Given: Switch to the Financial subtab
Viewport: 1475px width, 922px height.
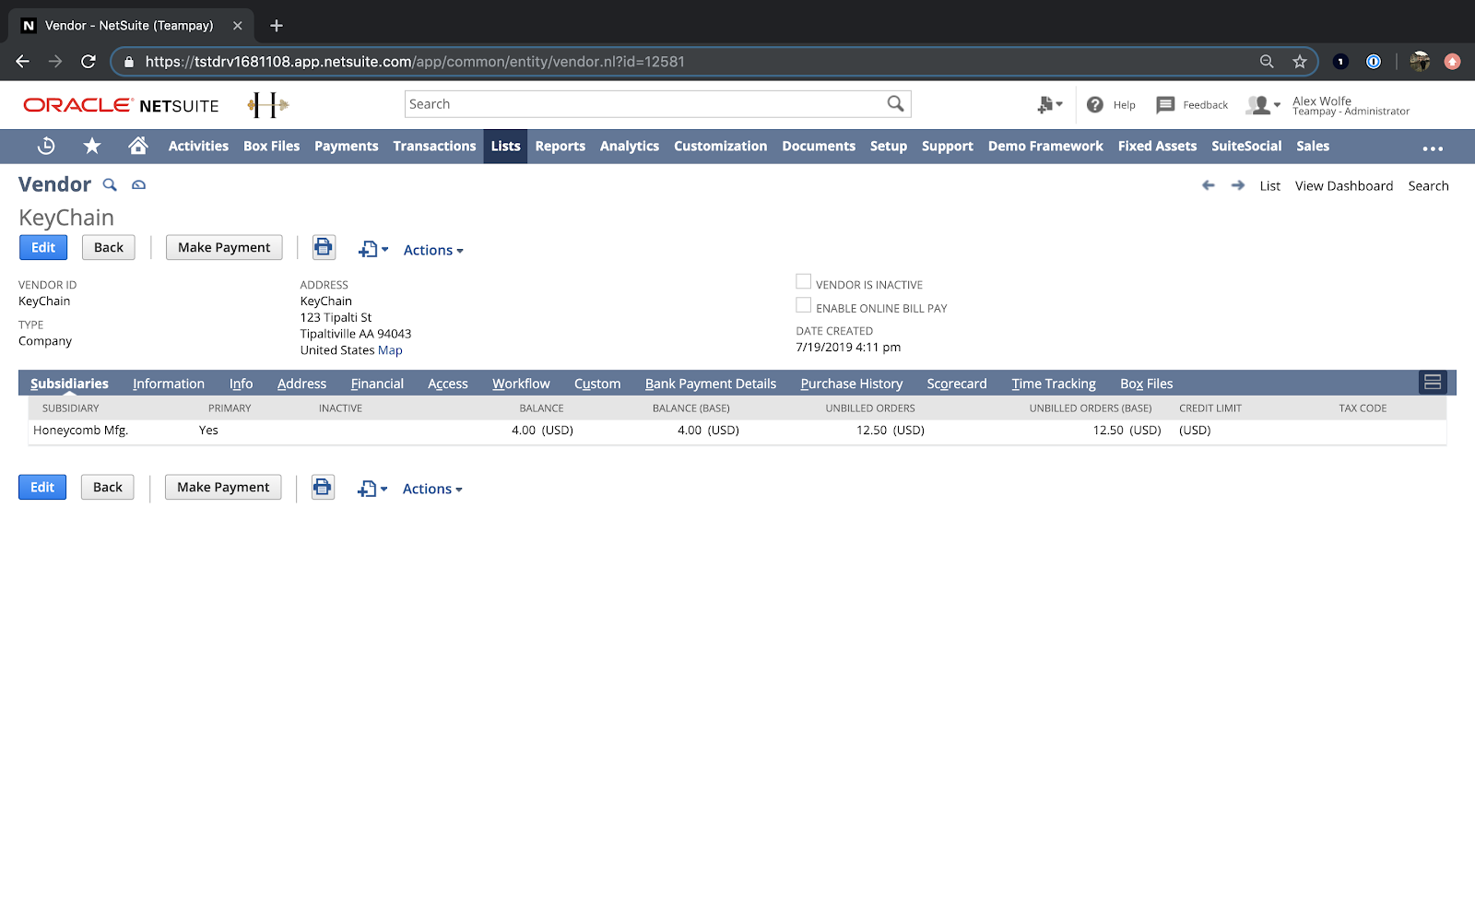Looking at the screenshot, I should 377,384.
